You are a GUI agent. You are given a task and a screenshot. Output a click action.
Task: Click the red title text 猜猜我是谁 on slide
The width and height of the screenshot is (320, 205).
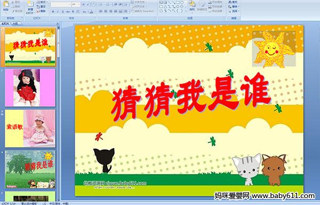191,97
